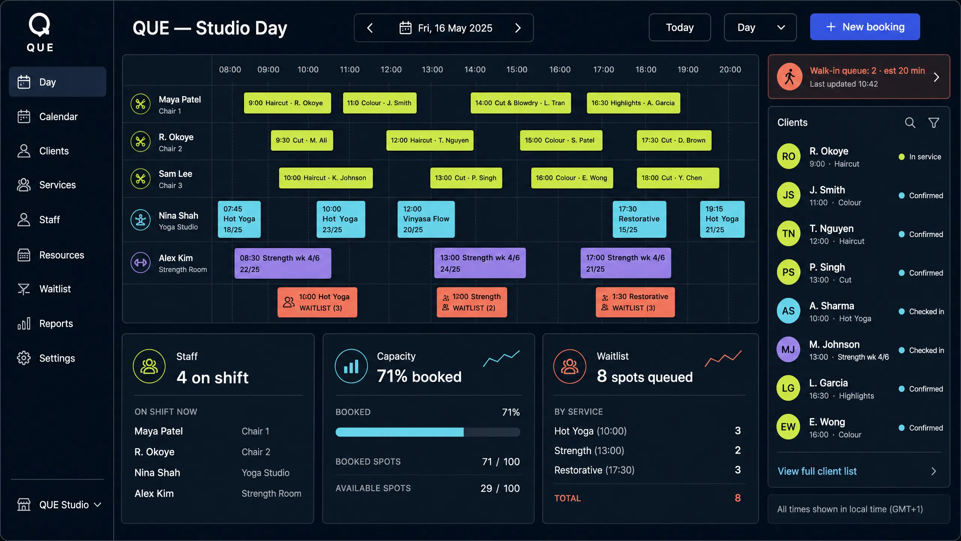Click the MJ avatar for M. Johnson
Image resolution: width=961 pixels, height=541 pixels.
point(788,350)
